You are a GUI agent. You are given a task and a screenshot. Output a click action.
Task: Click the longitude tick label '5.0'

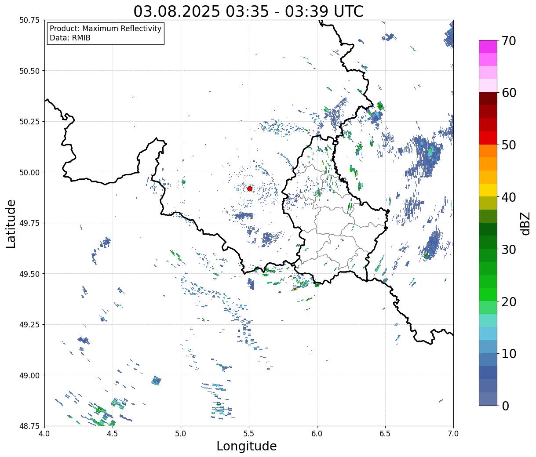(181, 434)
